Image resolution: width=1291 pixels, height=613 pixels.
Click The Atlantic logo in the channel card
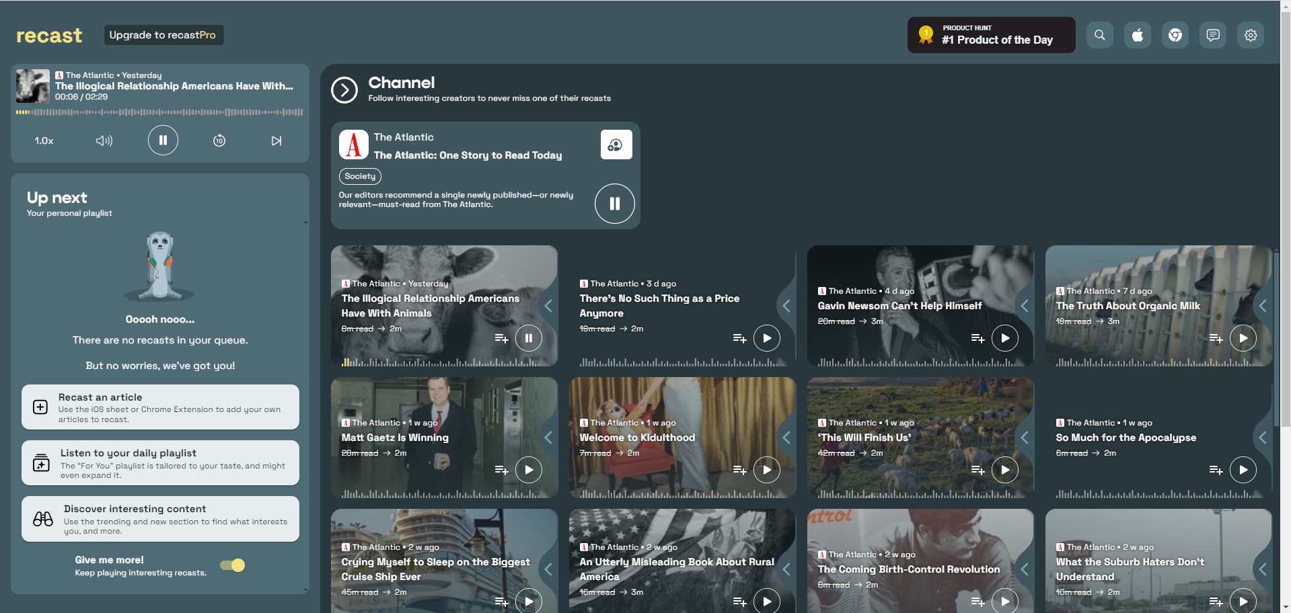click(x=354, y=145)
